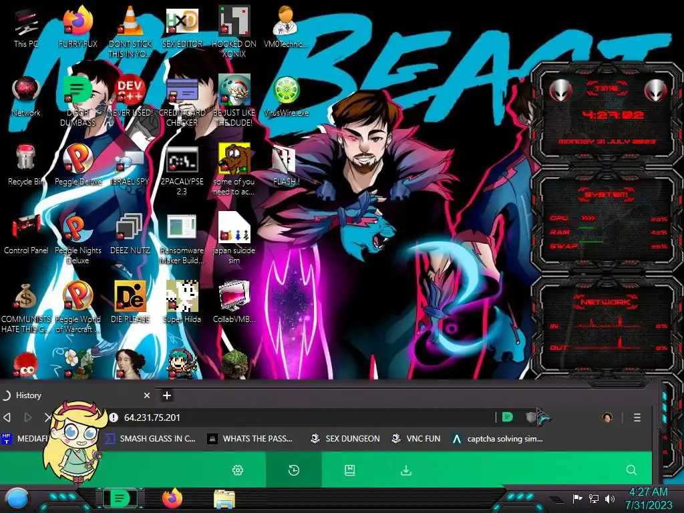Open the Network desktop icon
684x513 pixels.
26,96
